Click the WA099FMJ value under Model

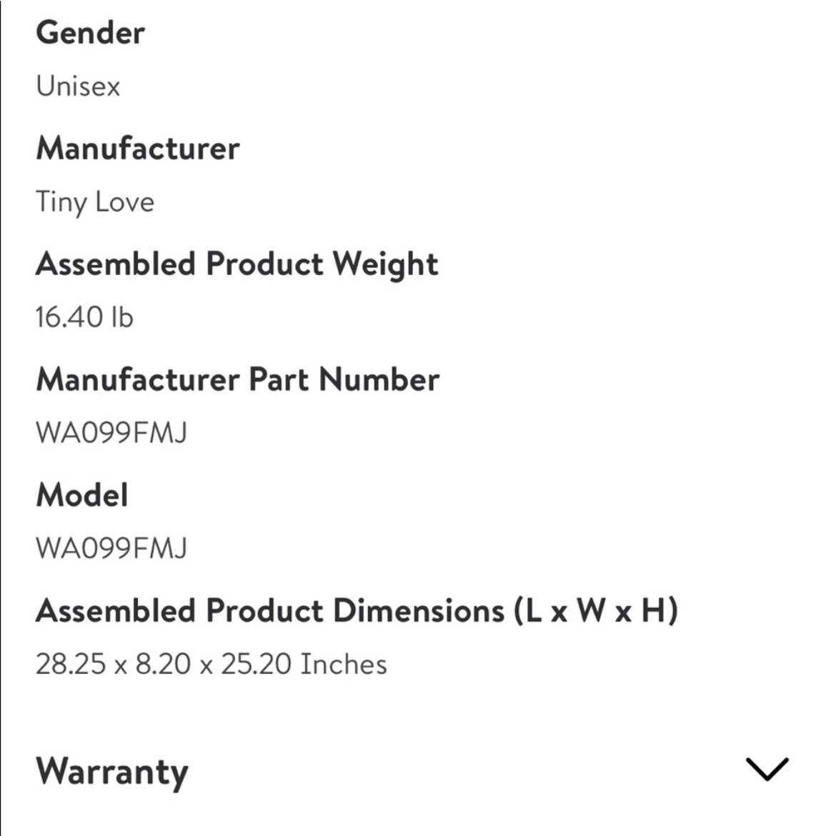pos(111,548)
